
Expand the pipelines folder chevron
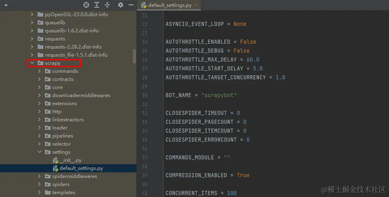click(x=39, y=136)
